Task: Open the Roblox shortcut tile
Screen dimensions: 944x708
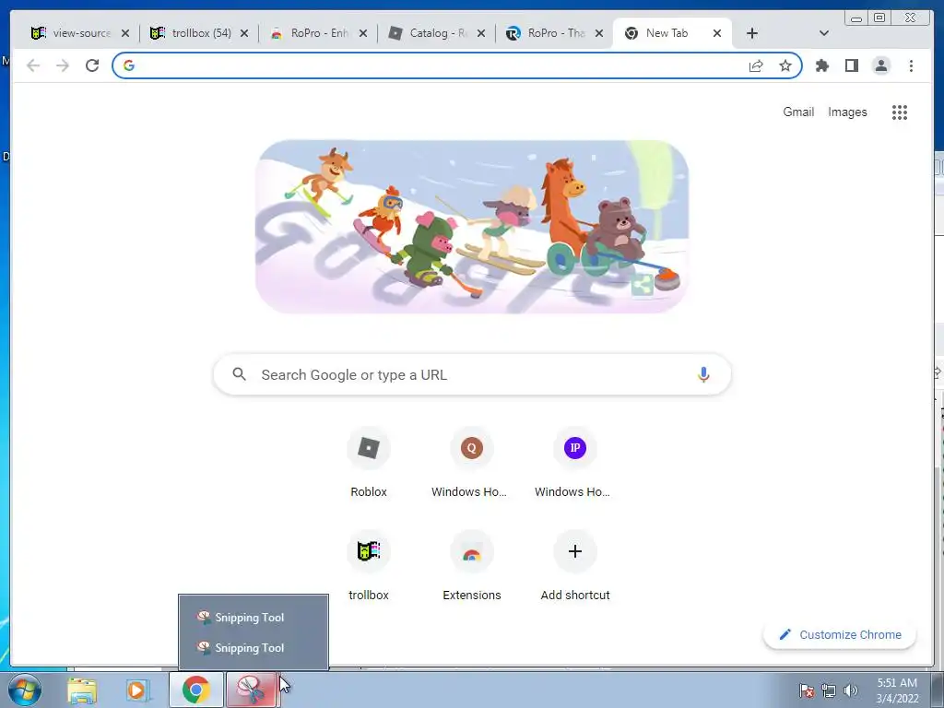Action: pyautogui.click(x=369, y=463)
